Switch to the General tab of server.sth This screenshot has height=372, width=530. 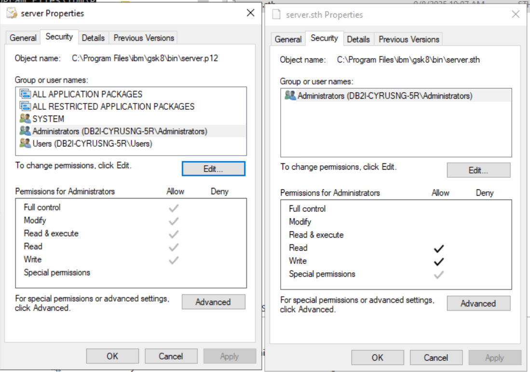288,39
